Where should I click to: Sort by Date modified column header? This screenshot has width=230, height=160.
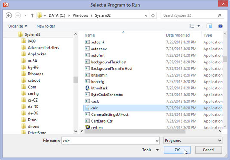[178, 35]
